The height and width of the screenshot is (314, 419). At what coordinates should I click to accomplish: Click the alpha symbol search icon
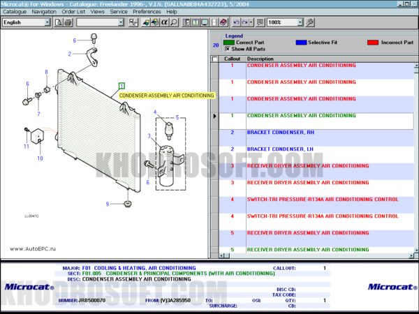point(164,22)
